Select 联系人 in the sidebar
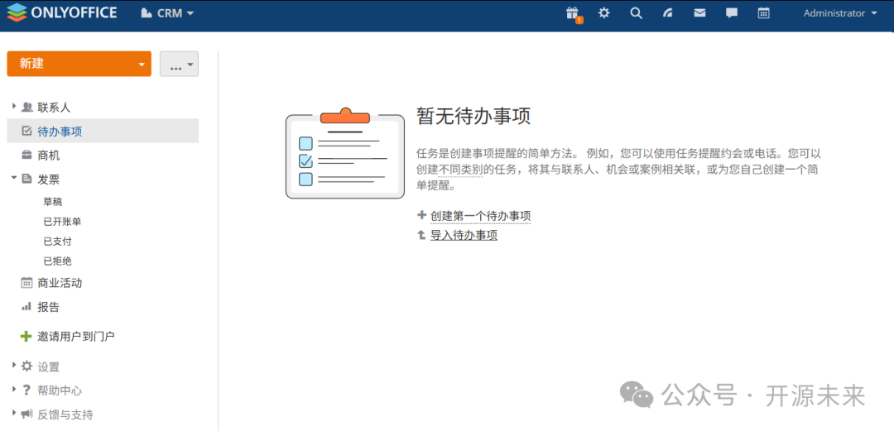The width and height of the screenshot is (894, 431). 54,108
